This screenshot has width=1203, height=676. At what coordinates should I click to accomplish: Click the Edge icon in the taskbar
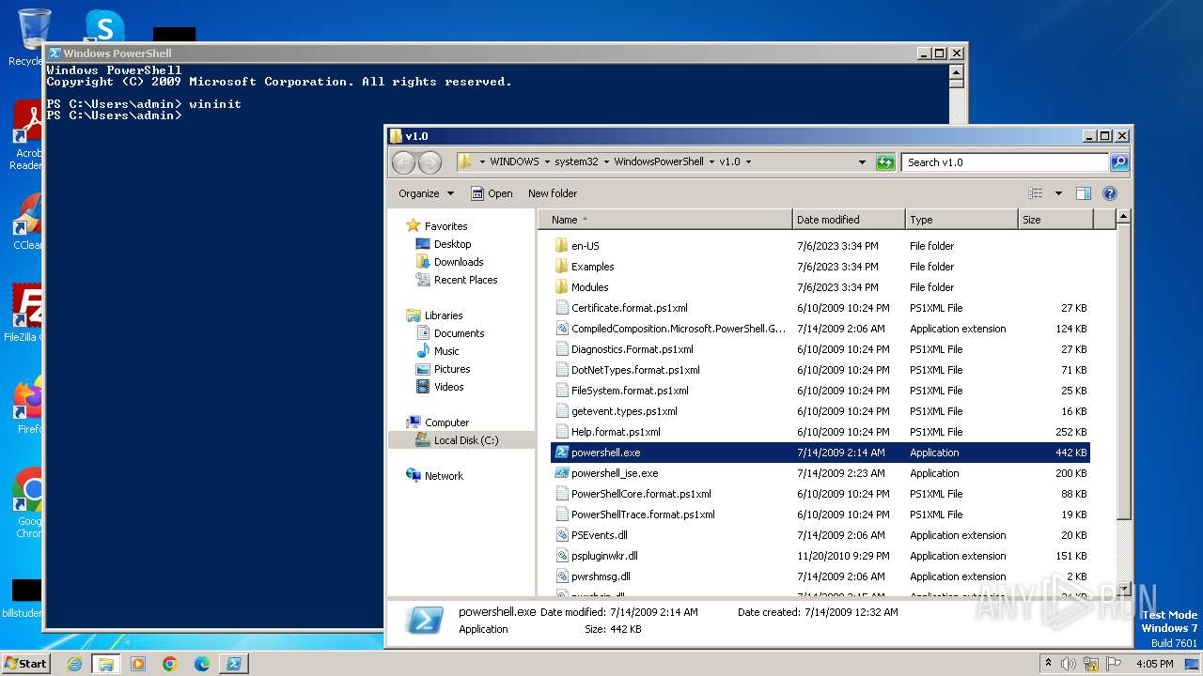tap(202, 664)
